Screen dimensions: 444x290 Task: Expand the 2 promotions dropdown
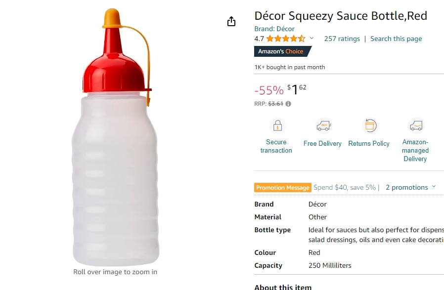pyautogui.click(x=410, y=187)
